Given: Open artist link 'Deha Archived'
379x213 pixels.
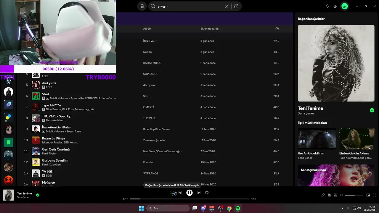Looking at the screenshot, I should point(55,120).
